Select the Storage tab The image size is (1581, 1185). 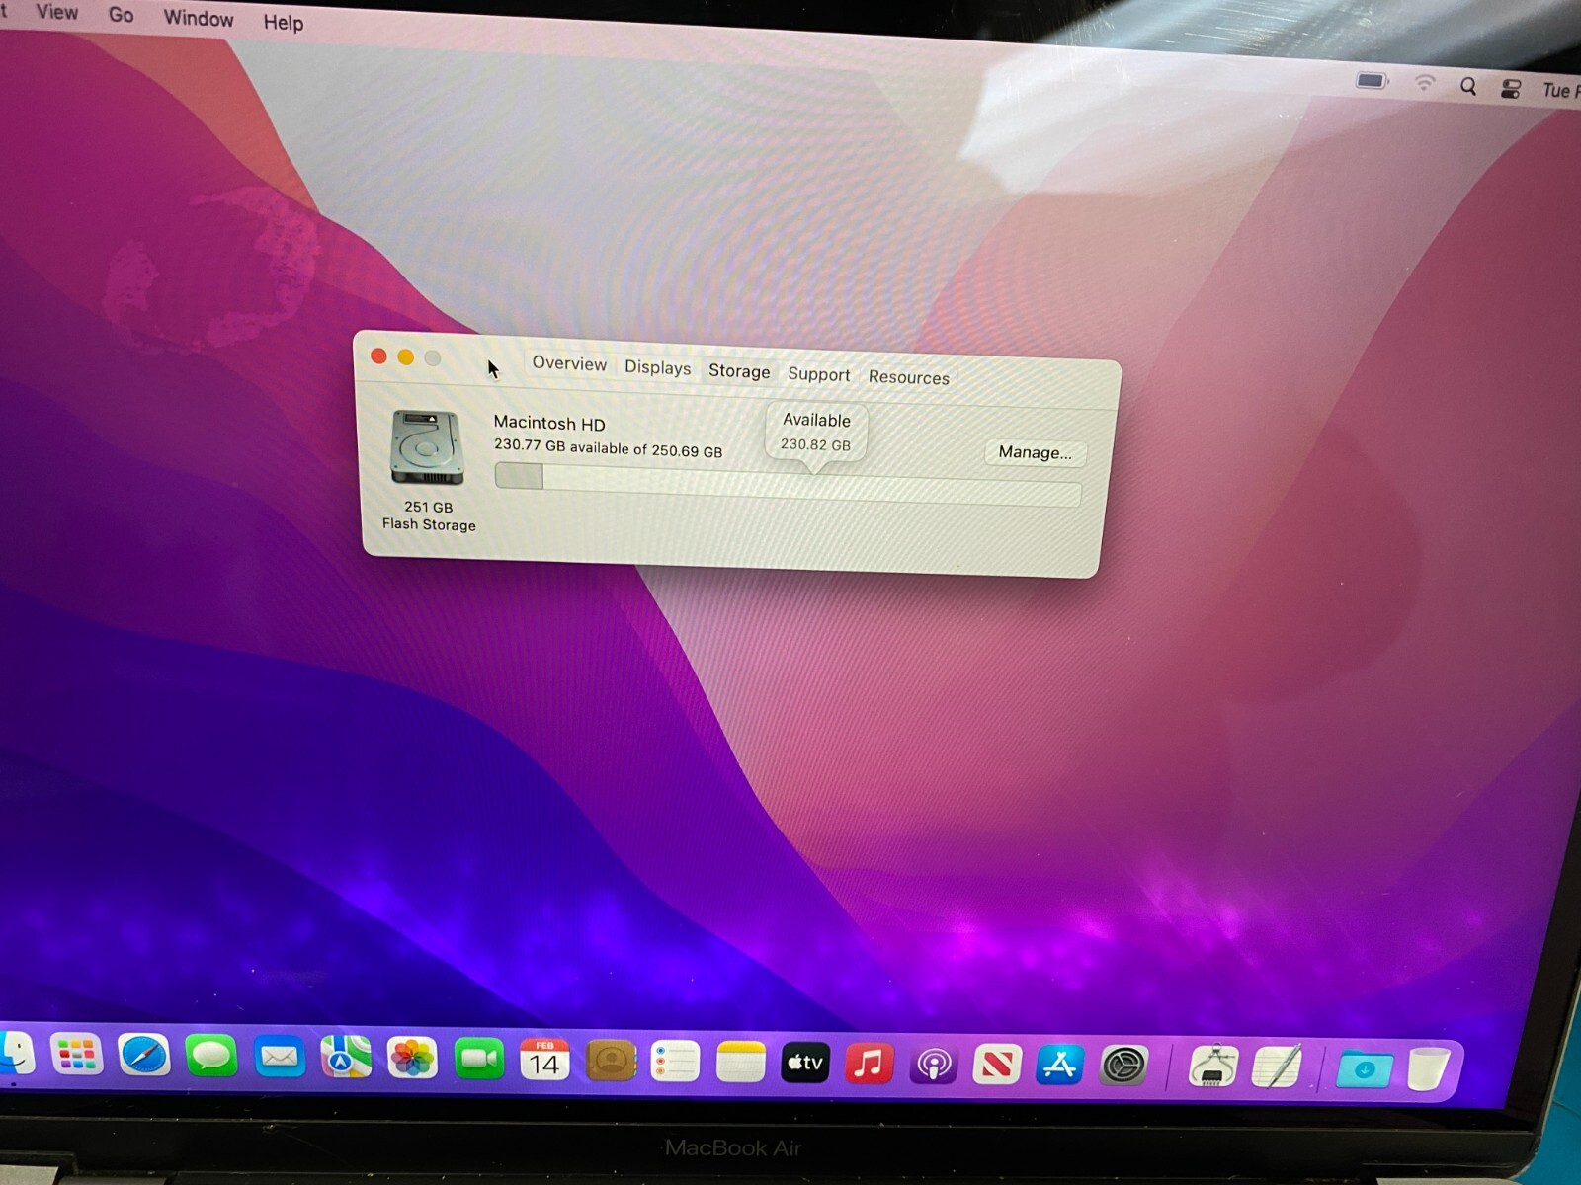point(739,371)
